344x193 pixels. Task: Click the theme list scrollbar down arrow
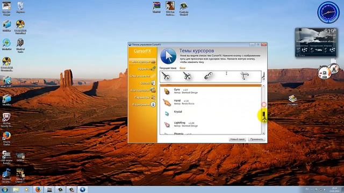[x=263, y=133]
